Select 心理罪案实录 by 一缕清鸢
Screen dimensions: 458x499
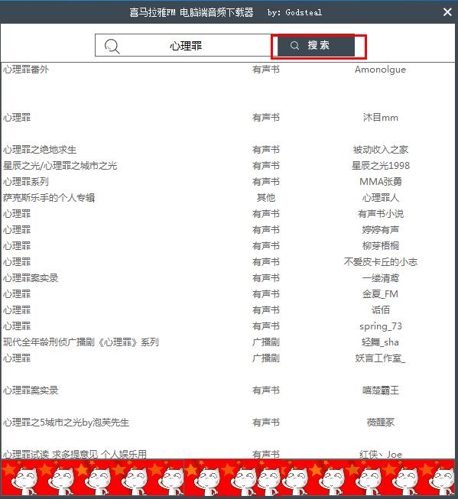click(x=228, y=278)
